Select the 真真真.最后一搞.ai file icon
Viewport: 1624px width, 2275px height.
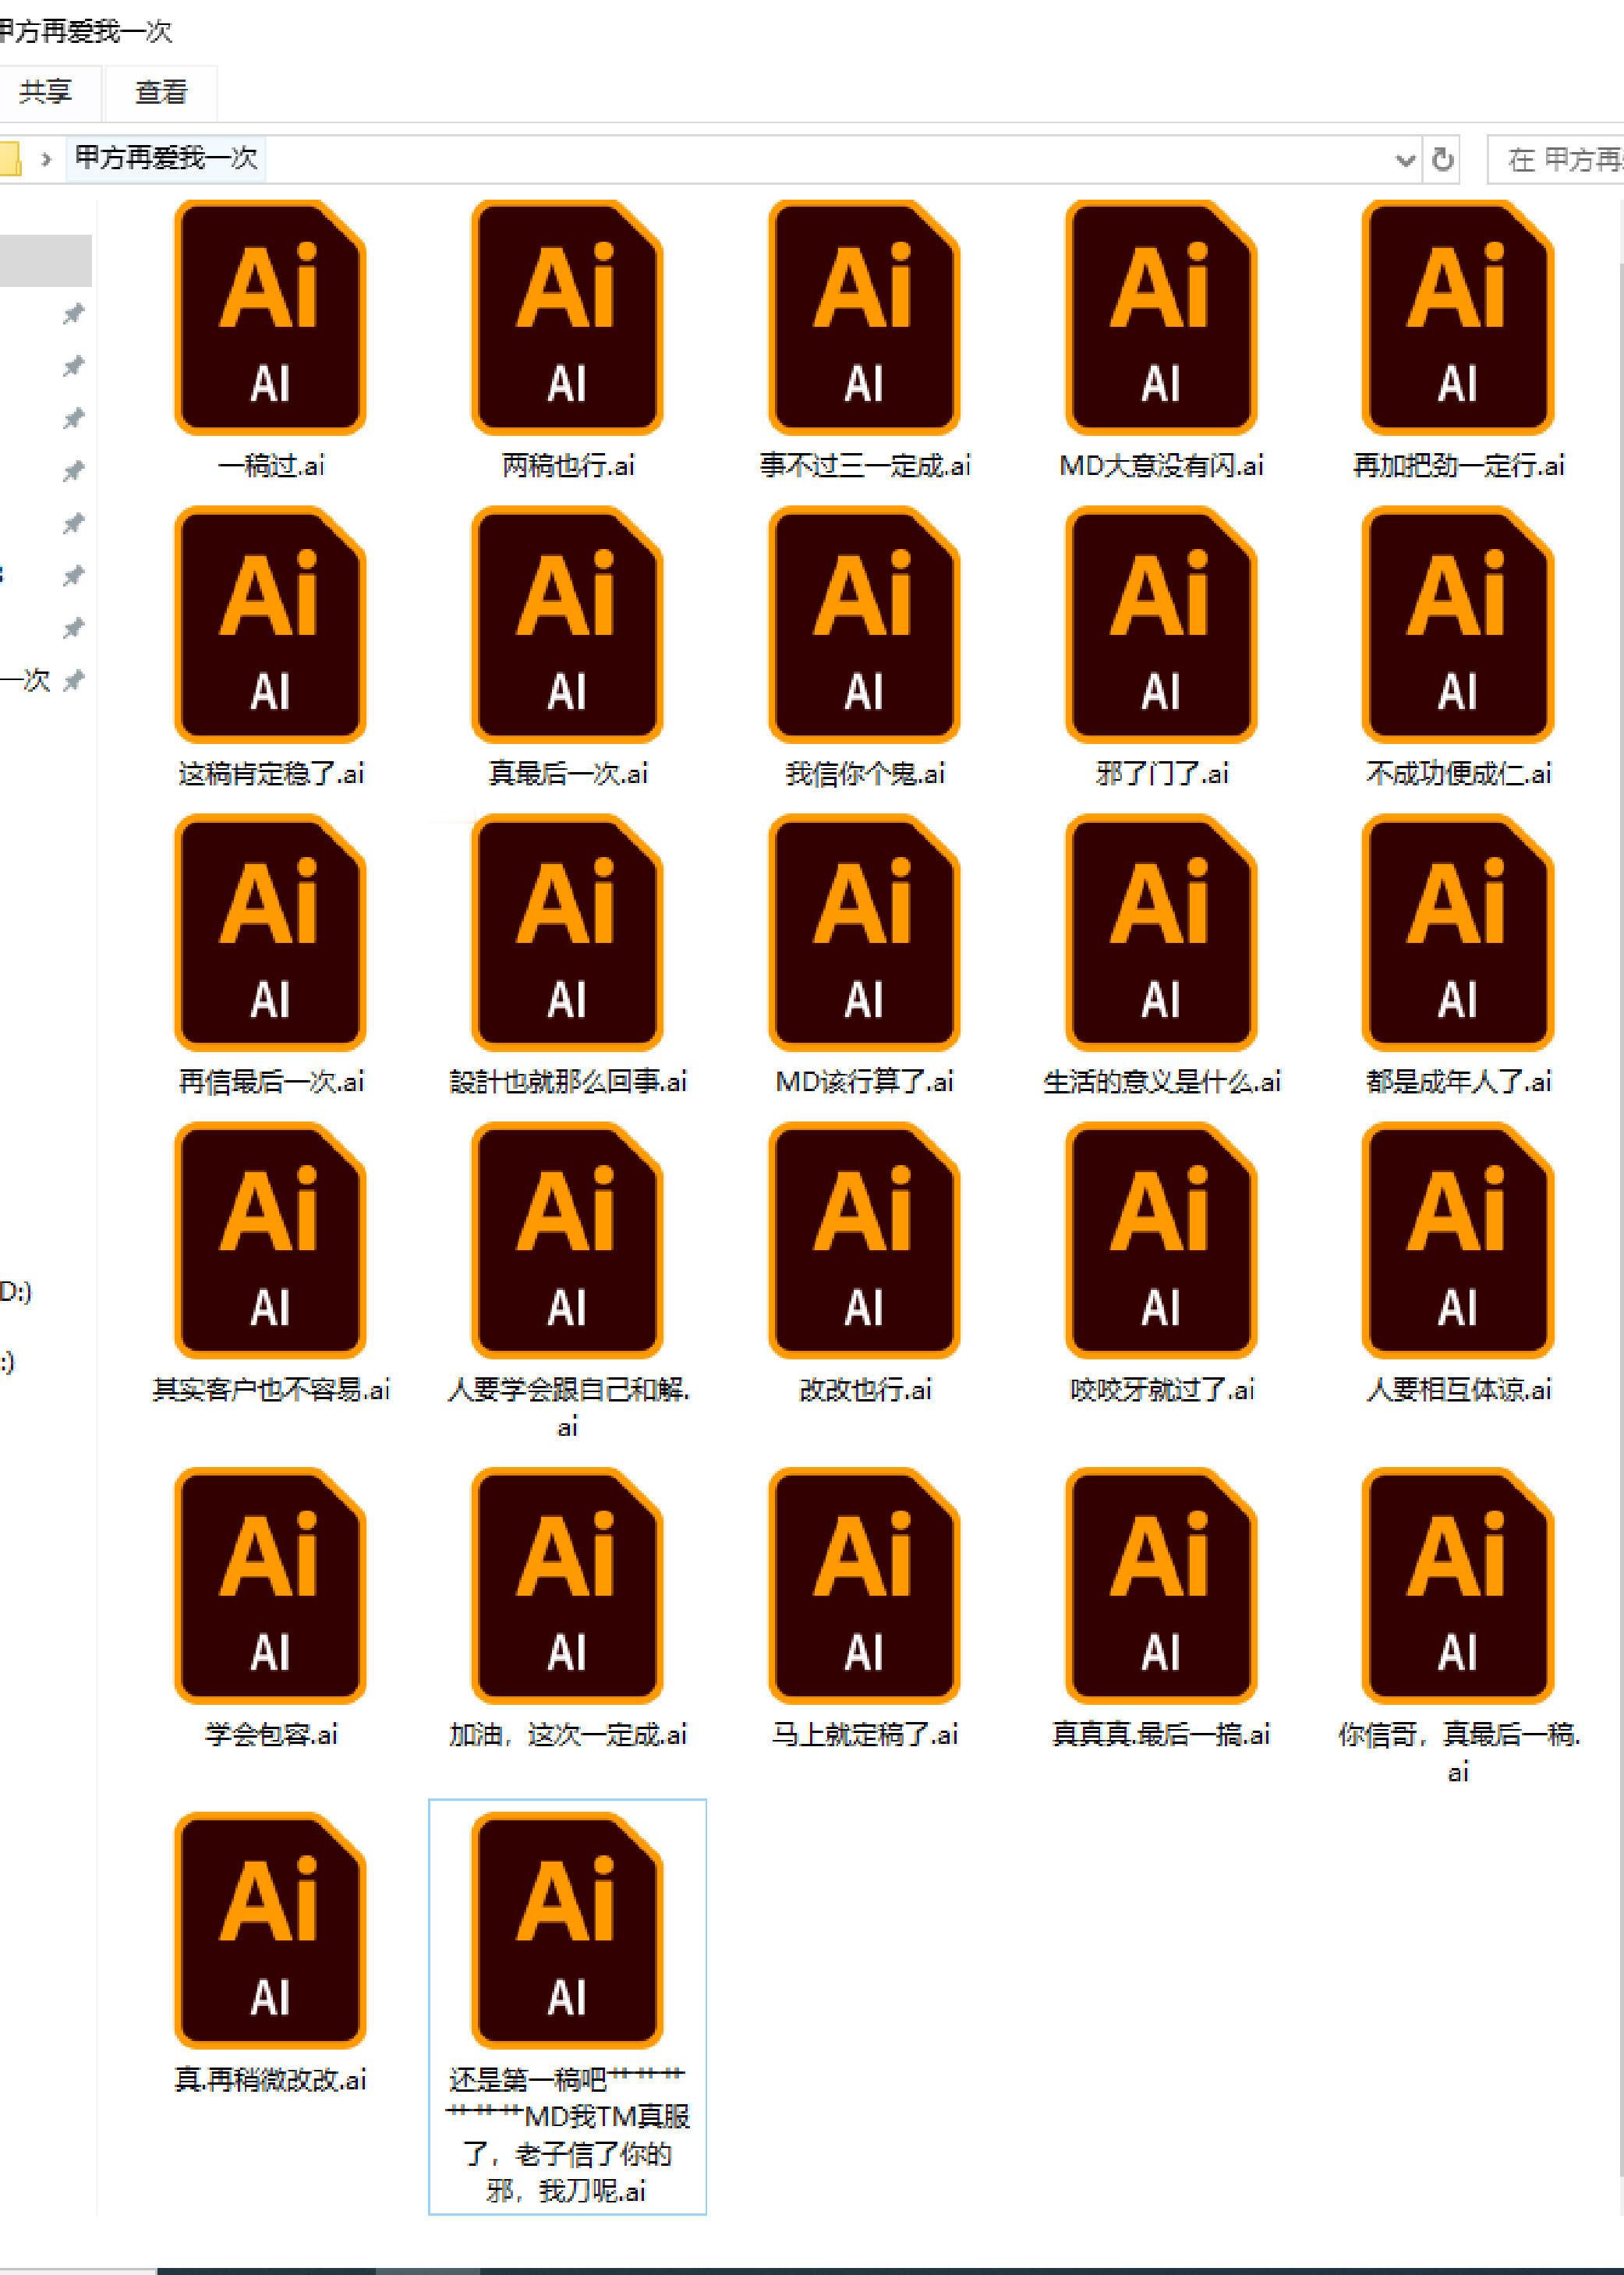(1161, 1586)
